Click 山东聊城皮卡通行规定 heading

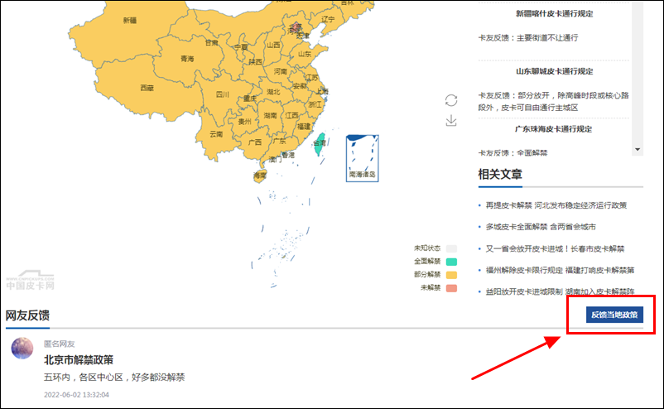coord(554,71)
